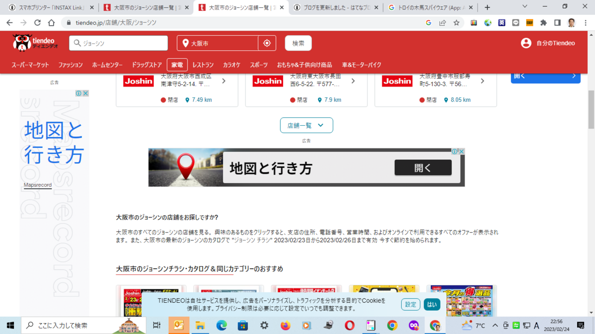
Task: Click the browser back arrow
Action: (x=9, y=23)
